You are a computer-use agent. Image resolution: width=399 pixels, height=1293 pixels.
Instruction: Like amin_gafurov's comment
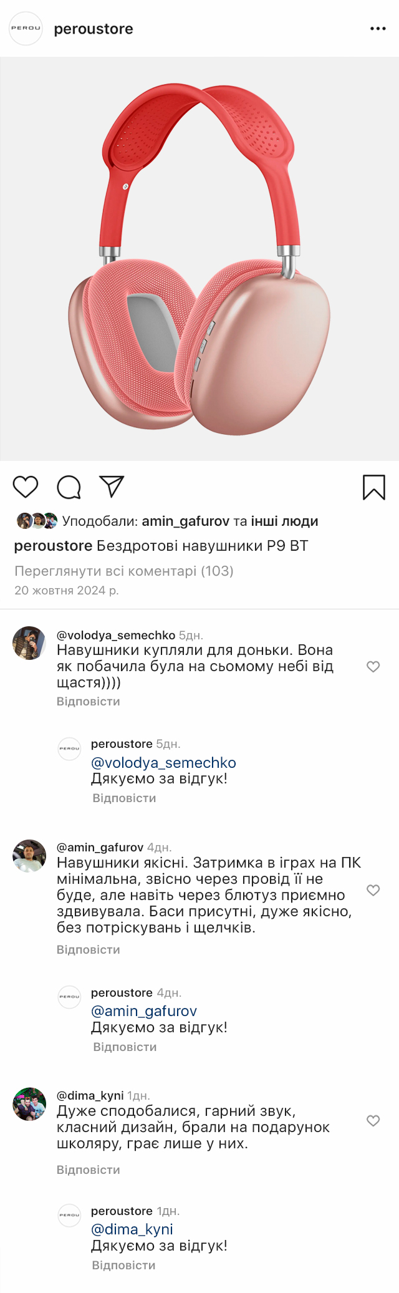click(x=373, y=890)
